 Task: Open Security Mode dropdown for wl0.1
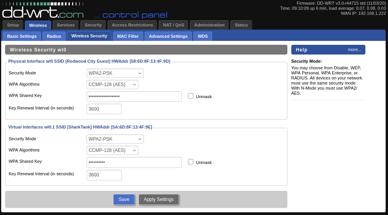[x=115, y=139]
